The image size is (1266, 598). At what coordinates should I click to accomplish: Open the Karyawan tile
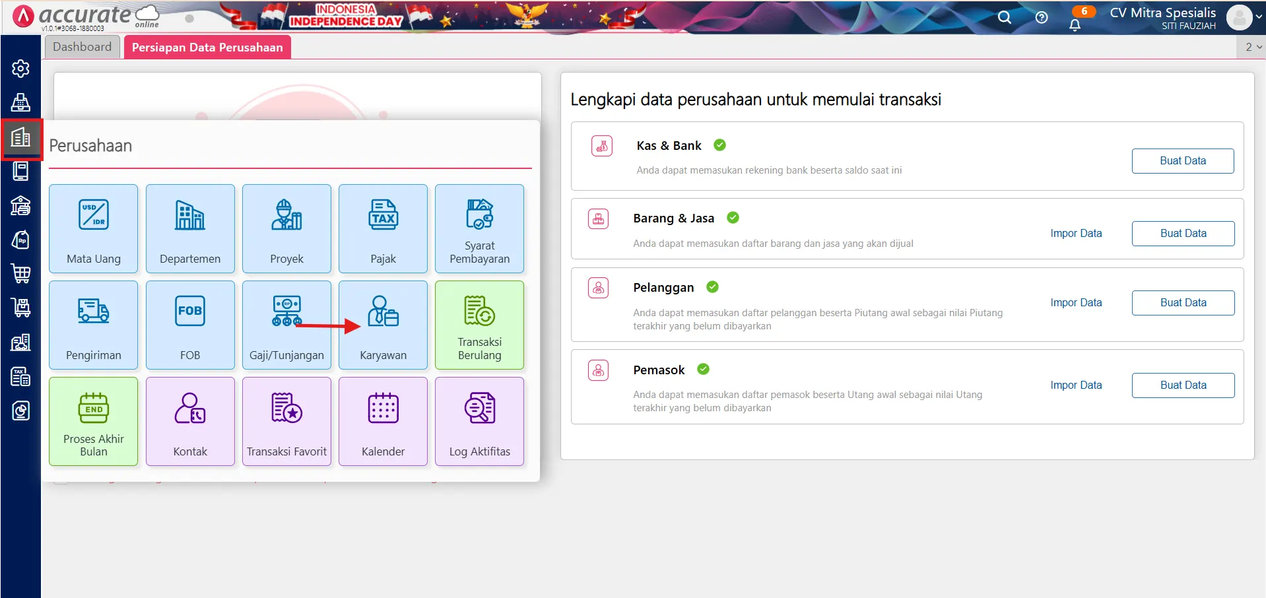[383, 325]
